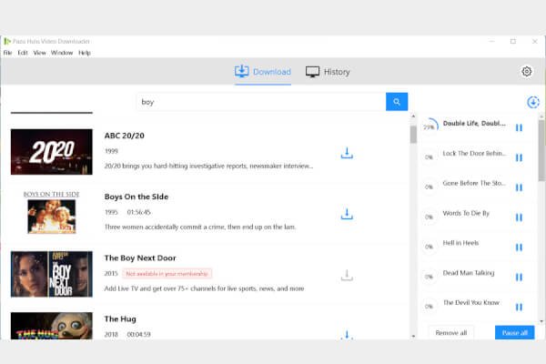Image resolution: width=546 pixels, height=364 pixels.
Task: Click the 0% progress ring for Hell in Heels
Action: point(429,247)
